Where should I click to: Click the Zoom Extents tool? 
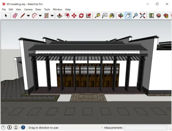pyautogui.click(x=142, y=16)
